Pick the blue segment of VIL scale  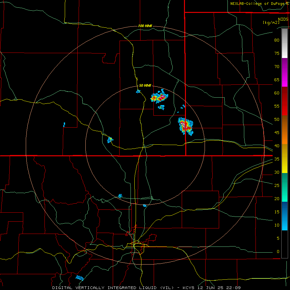[285, 216]
